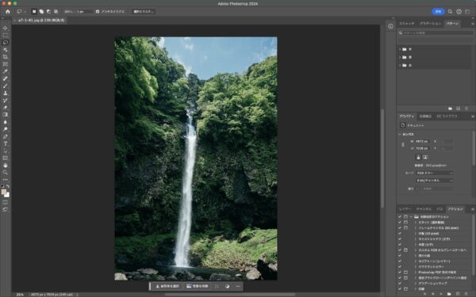Click the Select and Mask button

click(x=144, y=12)
